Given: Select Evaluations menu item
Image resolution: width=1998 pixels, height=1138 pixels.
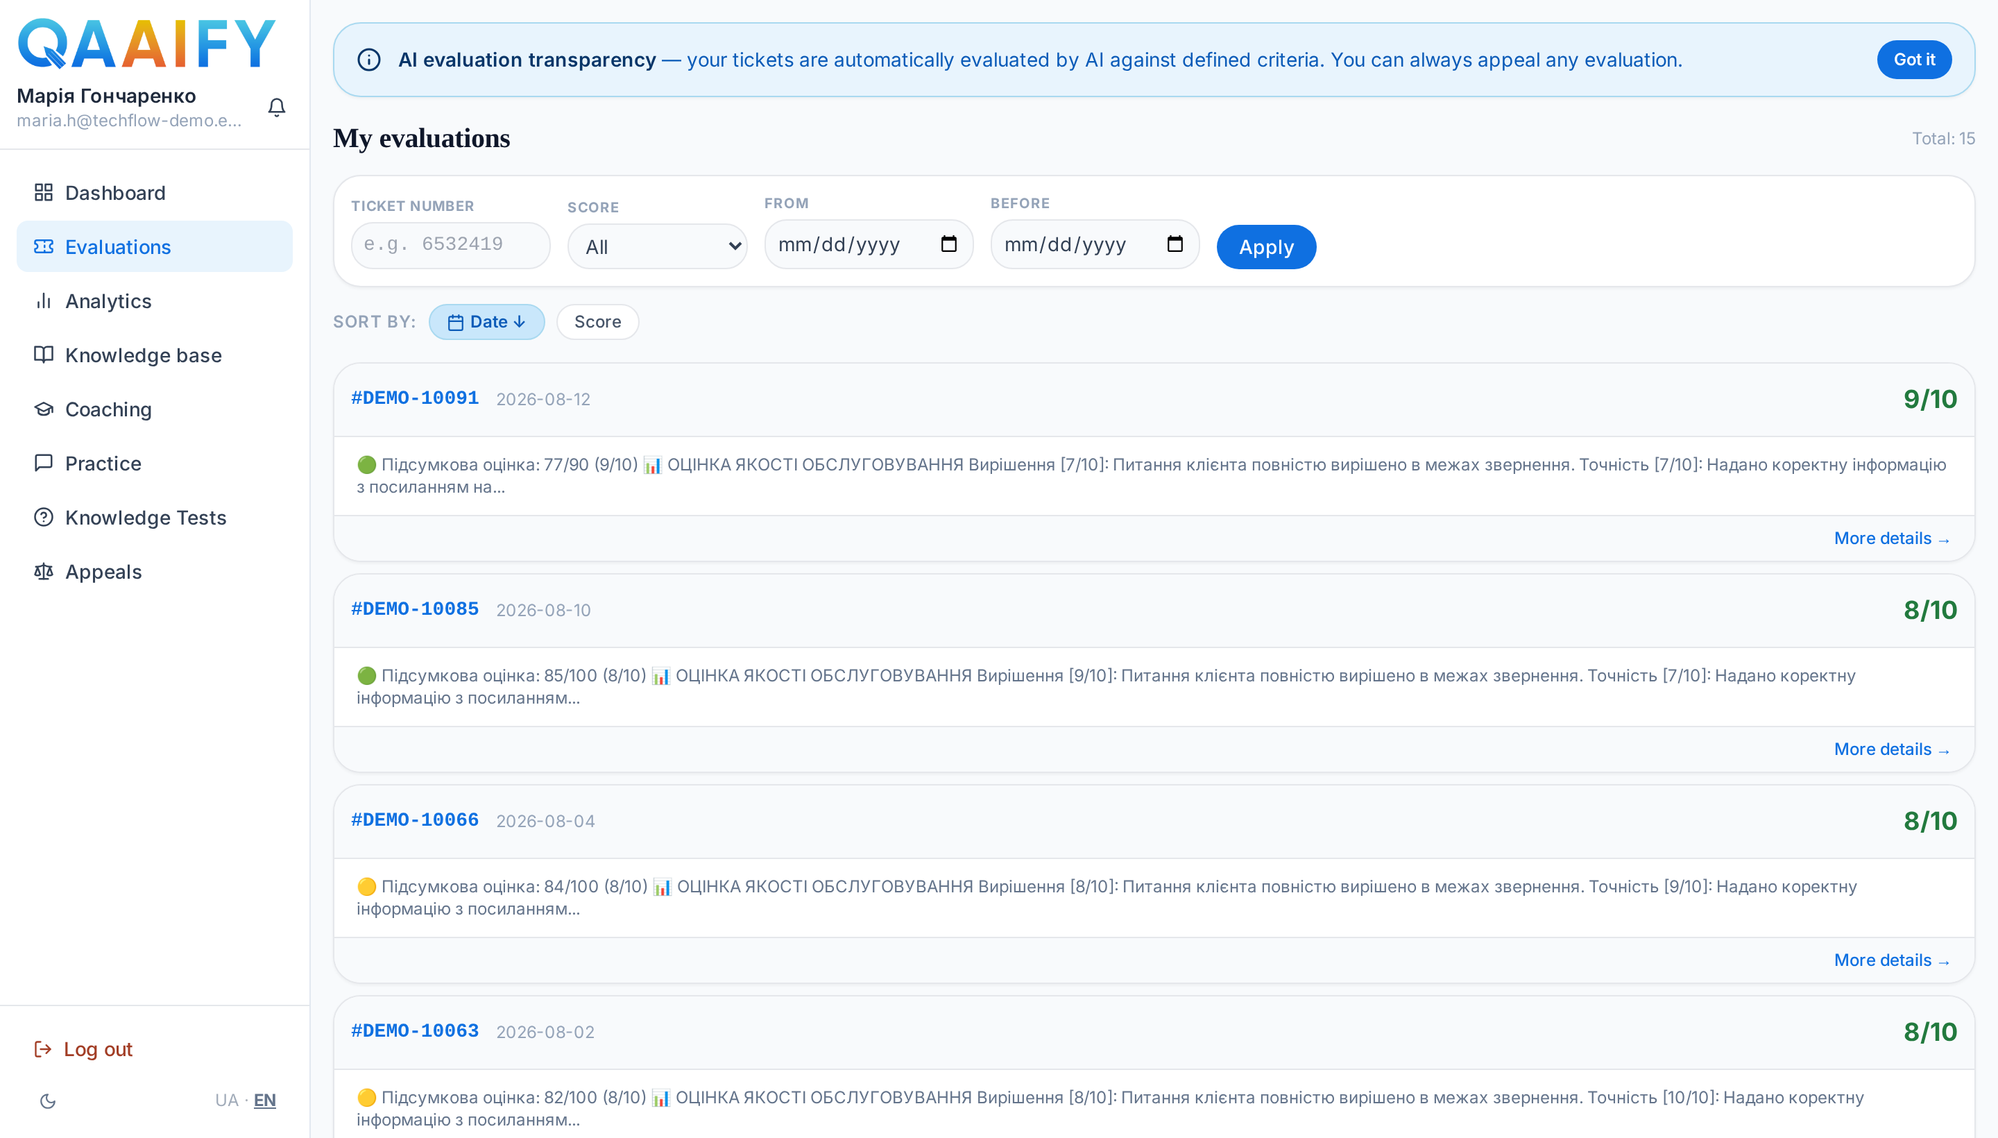Looking at the screenshot, I should tap(155, 246).
